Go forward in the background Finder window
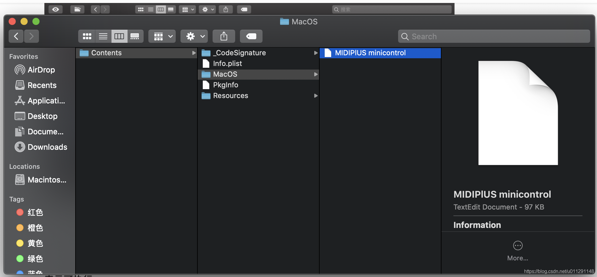Screen dimensions: 597x277 coord(105,10)
